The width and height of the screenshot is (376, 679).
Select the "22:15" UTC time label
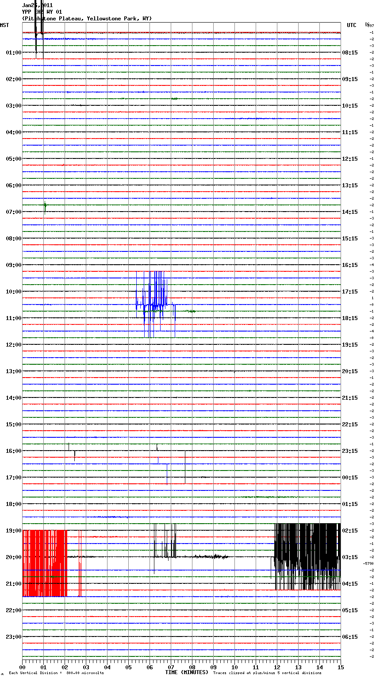350,424
